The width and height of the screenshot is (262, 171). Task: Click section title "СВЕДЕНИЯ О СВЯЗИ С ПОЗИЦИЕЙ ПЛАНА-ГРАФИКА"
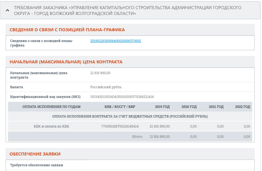[67, 30]
